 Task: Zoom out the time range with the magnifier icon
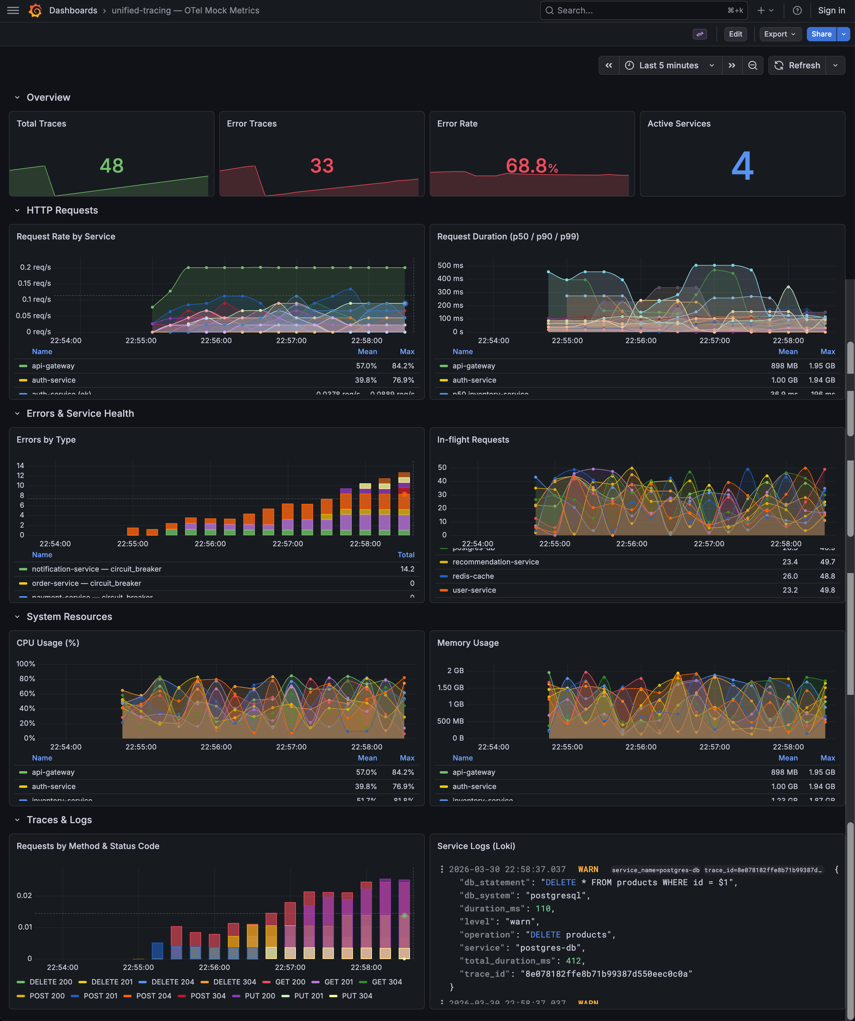[x=753, y=65]
